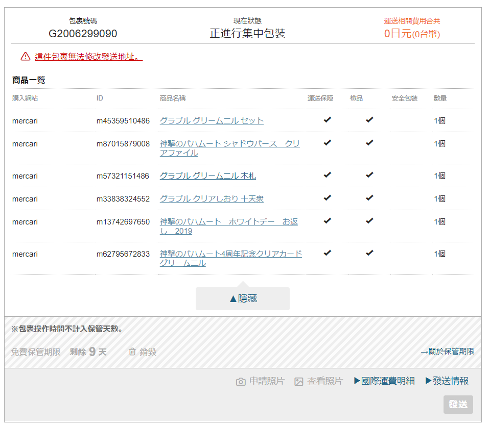Click the 申請照片 label
The image size is (489, 426).
point(267,381)
